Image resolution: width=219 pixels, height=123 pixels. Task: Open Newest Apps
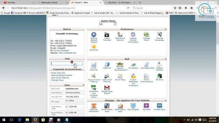coord(159,106)
